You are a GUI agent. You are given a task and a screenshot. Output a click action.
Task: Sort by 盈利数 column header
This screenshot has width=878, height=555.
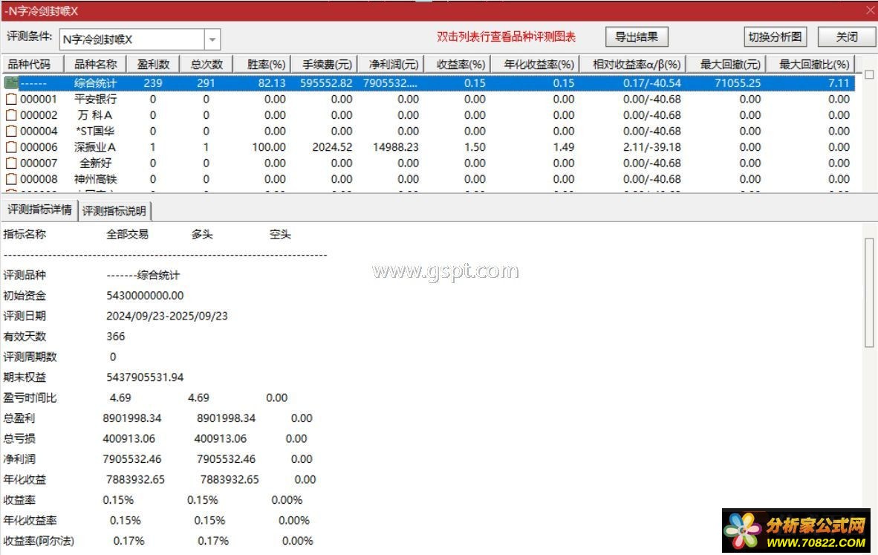click(153, 65)
